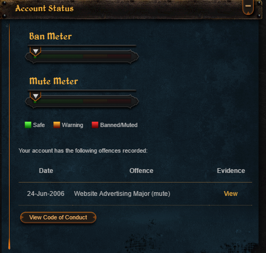Open the View Code of Conduct button
Viewport: 266px width, 253px height.
click(58, 217)
